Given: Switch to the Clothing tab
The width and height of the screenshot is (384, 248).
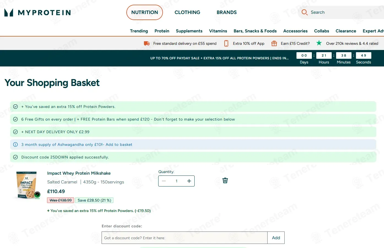Looking at the screenshot, I should click(x=187, y=12).
